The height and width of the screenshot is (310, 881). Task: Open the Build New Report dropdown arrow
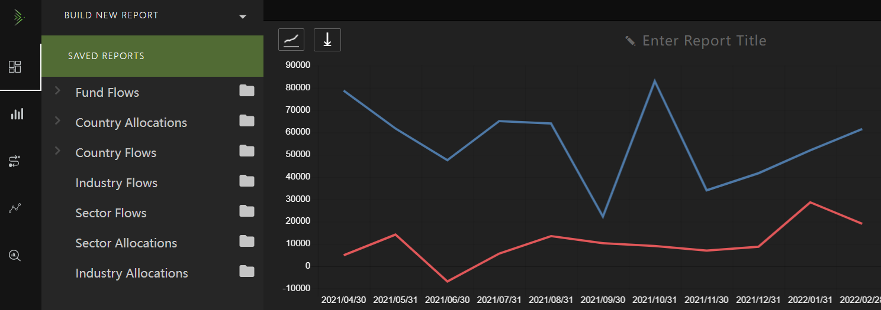tap(242, 17)
